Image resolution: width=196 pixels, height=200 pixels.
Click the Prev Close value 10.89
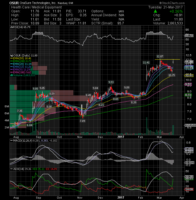[x=35, y=23]
